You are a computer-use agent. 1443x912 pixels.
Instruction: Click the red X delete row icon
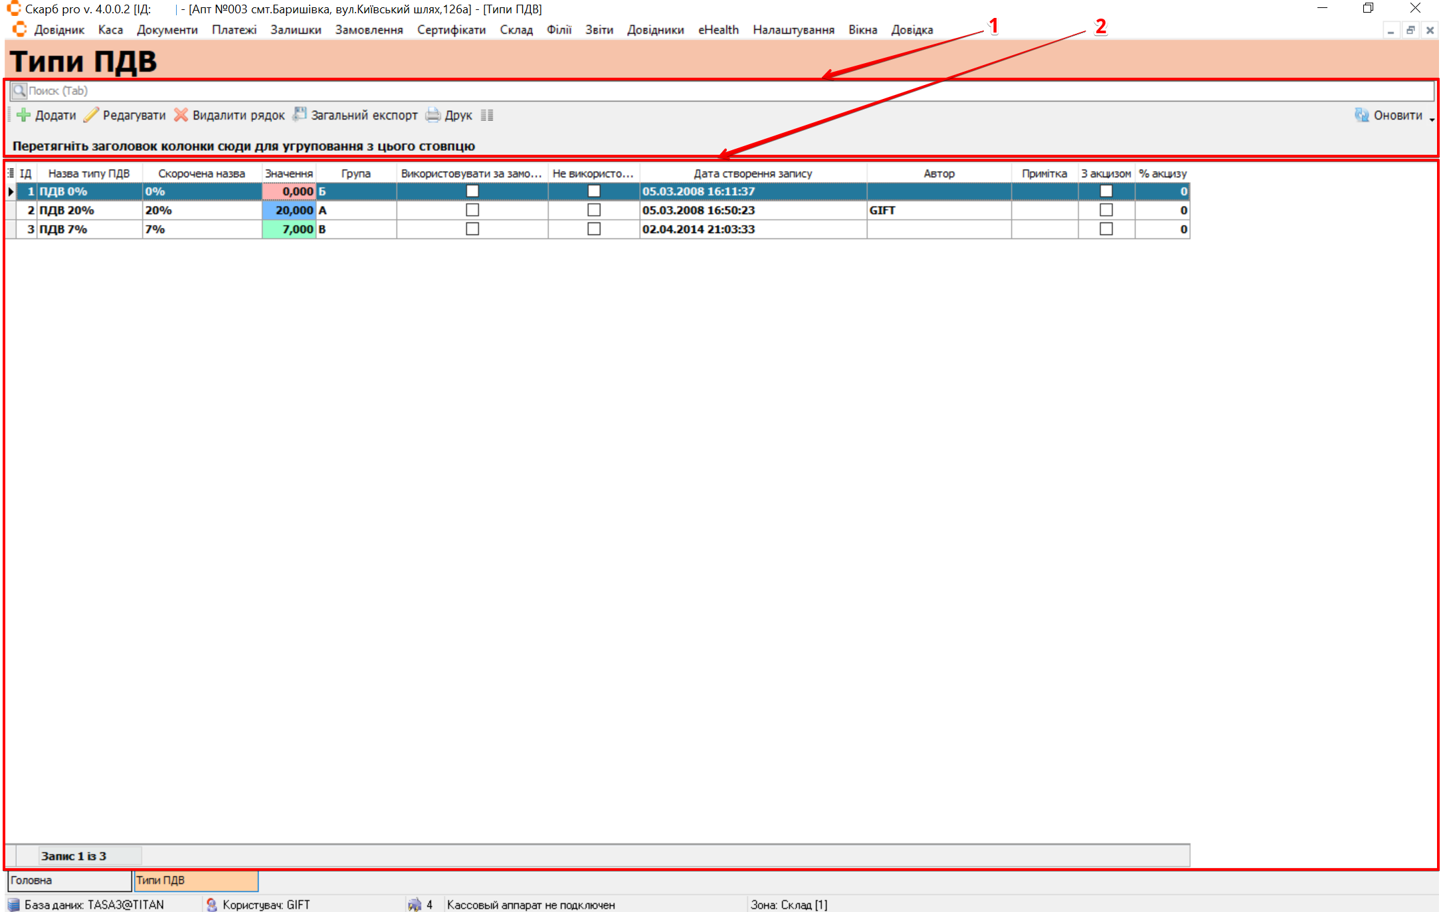click(x=181, y=115)
